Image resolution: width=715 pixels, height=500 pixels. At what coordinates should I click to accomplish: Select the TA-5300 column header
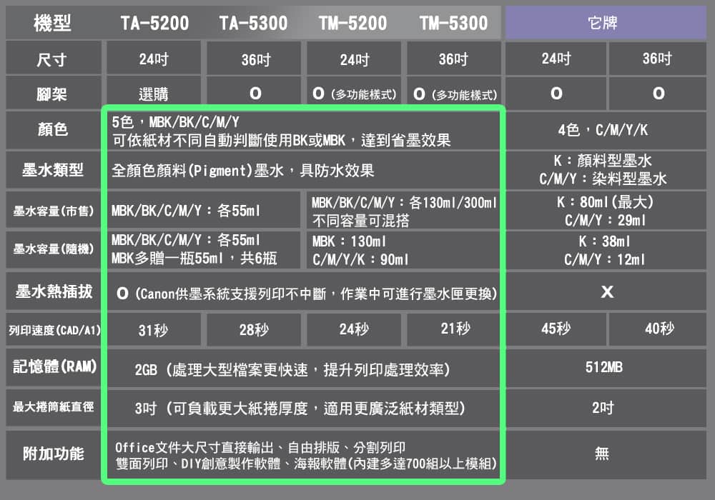254,22
